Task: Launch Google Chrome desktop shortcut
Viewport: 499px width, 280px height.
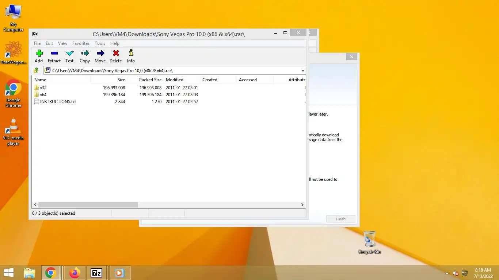Action: coord(14,93)
